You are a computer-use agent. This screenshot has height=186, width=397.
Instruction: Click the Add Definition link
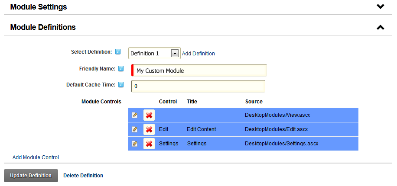198,54
